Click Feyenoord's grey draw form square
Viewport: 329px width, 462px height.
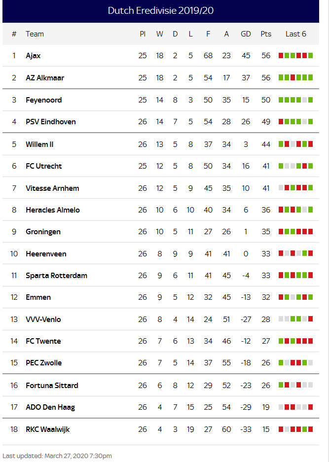coord(304,100)
